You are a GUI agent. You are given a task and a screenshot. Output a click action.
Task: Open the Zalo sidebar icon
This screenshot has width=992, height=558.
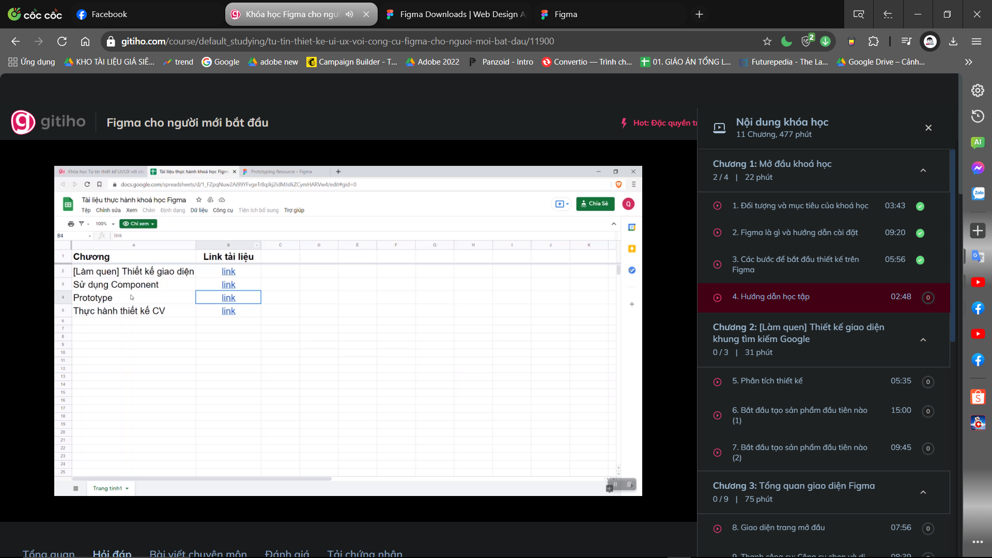[x=978, y=193]
